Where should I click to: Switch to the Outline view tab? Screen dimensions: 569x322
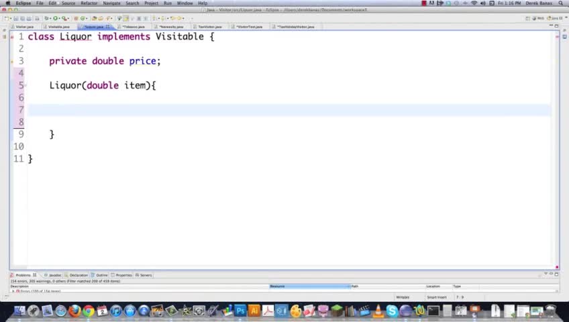coord(99,275)
